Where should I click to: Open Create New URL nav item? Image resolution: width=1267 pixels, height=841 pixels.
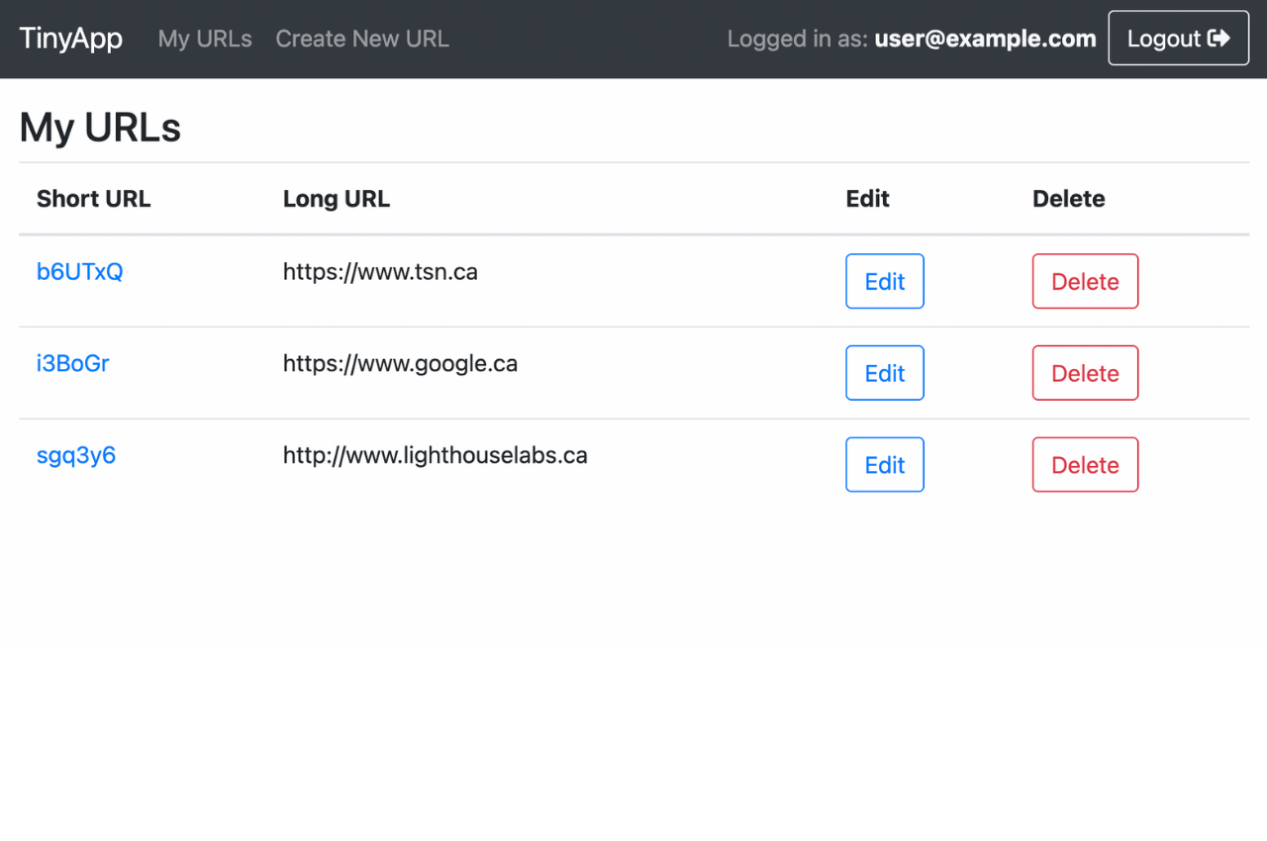pyautogui.click(x=362, y=39)
